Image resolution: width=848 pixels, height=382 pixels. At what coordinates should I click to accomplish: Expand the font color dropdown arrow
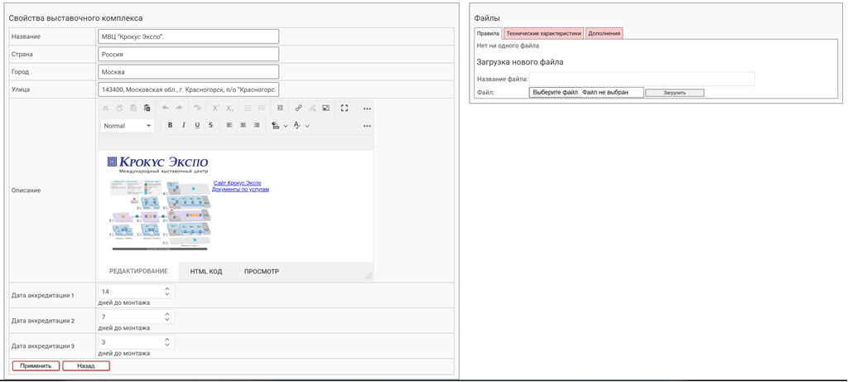click(x=307, y=126)
